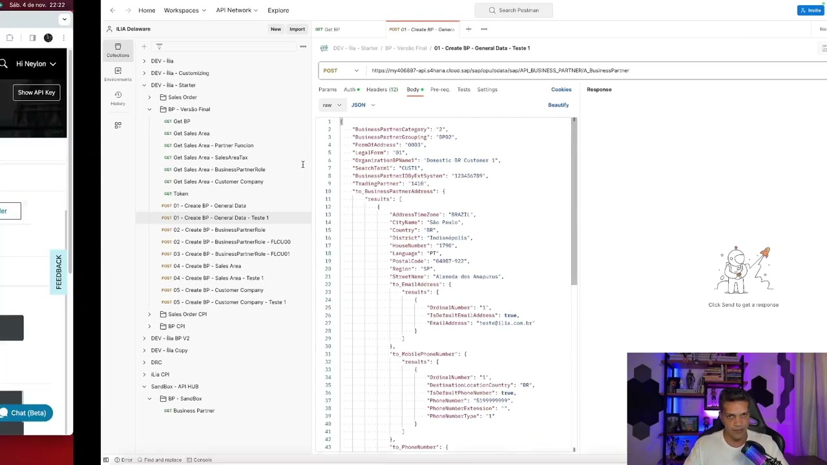This screenshot has width=827, height=465.
Task: Open the browser three-dots menu
Action: 63,38
